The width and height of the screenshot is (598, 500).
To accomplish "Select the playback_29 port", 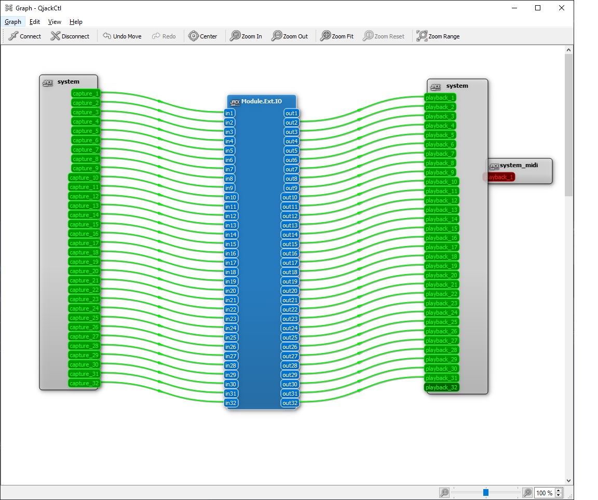I will click(x=441, y=359).
